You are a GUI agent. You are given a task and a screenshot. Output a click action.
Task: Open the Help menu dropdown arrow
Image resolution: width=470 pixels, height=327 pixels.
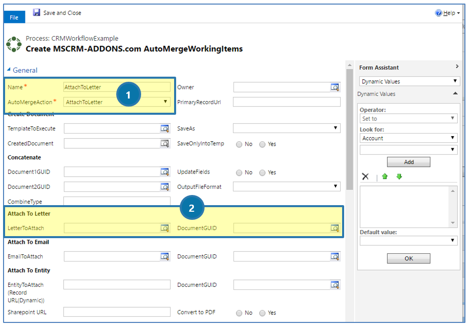click(x=458, y=14)
